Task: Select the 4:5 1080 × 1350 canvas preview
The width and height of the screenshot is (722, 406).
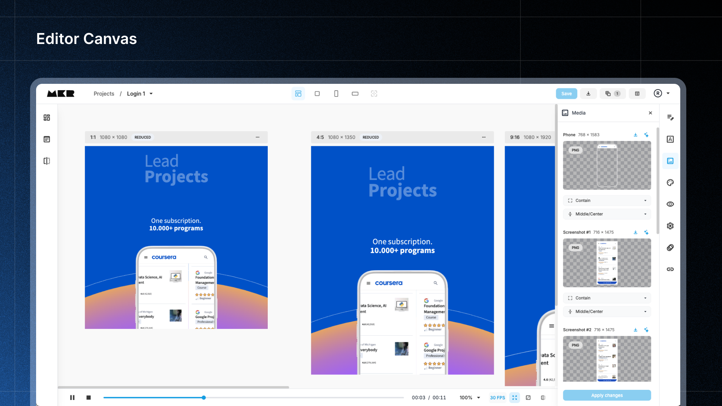Action: coord(402,260)
